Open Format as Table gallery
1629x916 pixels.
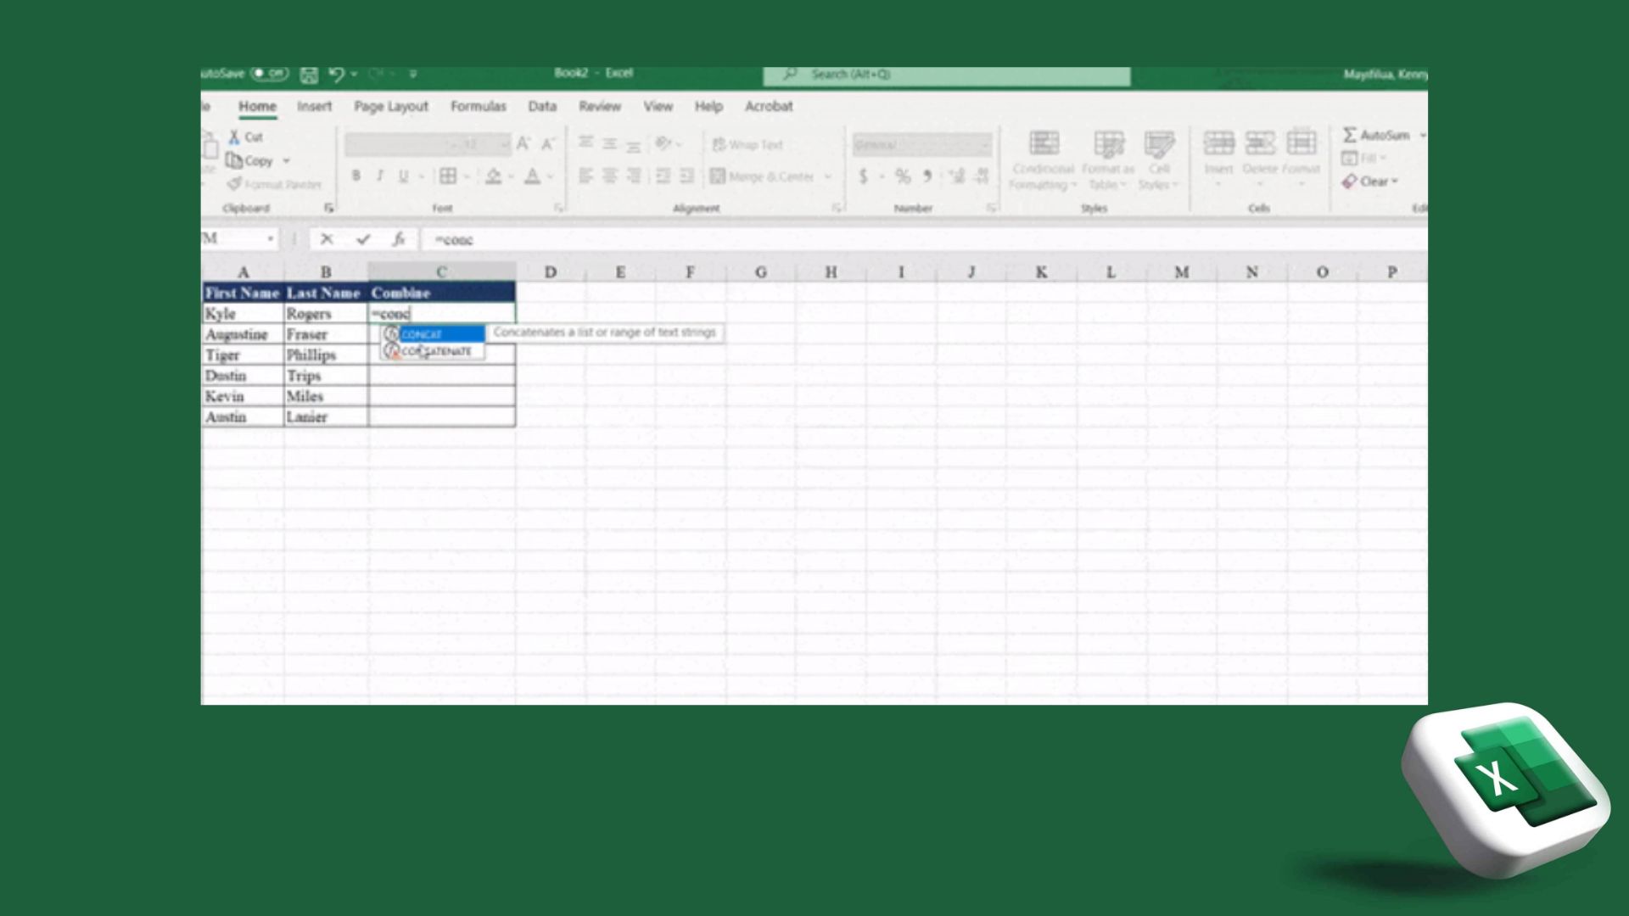tap(1108, 160)
